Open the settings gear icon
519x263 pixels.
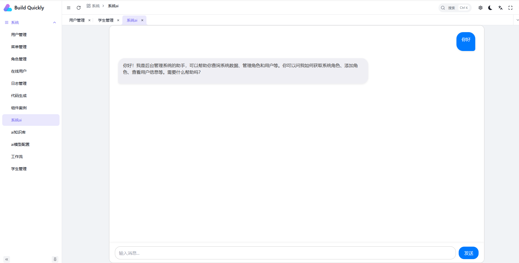coord(481,8)
